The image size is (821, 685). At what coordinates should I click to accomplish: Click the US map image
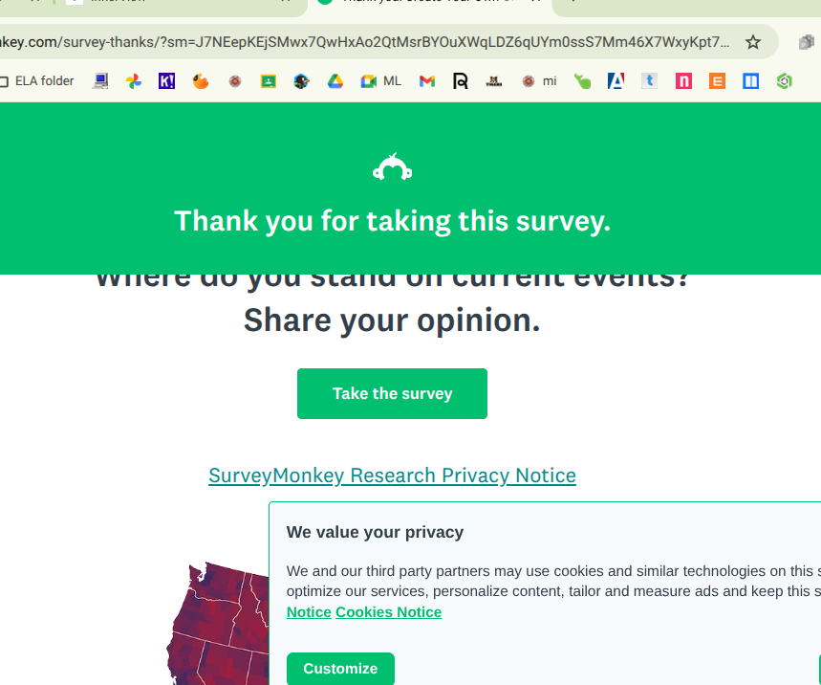[x=220, y=622]
